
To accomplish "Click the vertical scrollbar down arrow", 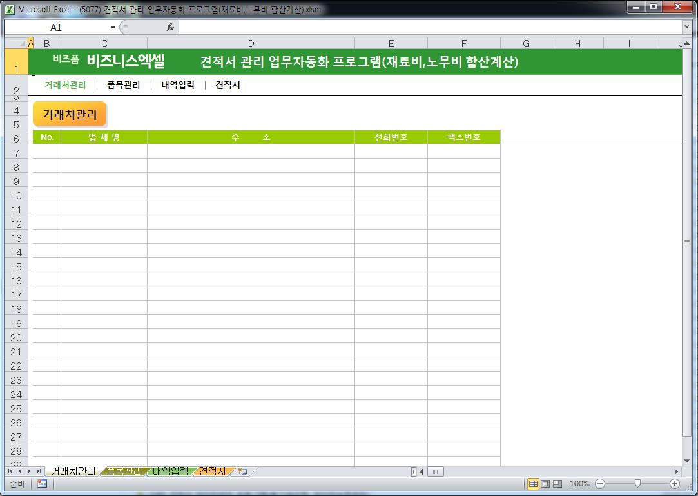I will (686, 461).
